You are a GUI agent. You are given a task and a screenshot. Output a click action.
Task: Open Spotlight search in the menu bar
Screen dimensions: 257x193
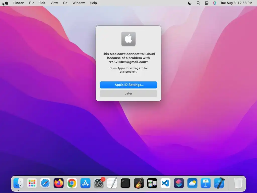198,3
